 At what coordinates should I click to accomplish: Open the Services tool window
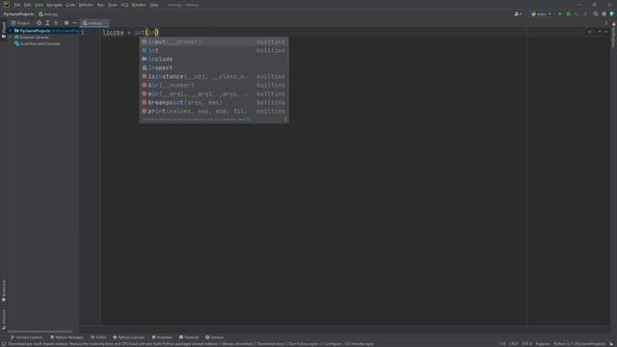click(214, 337)
